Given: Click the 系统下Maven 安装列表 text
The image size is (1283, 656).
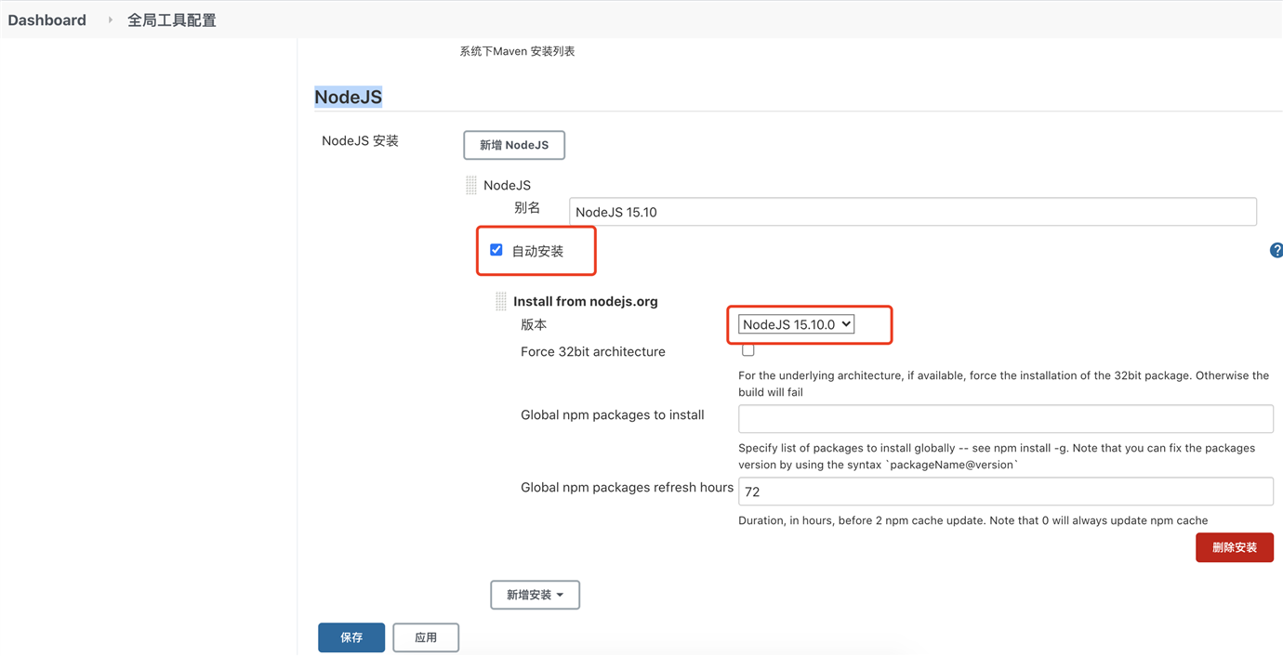Looking at the screenshot, I should [x=517, y=51].
